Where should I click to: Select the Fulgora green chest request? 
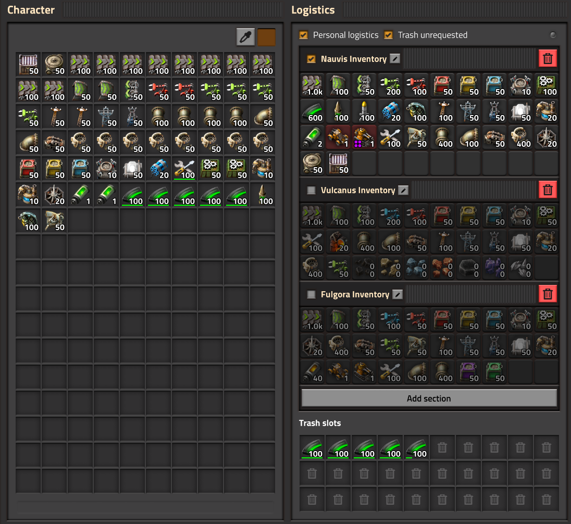495,372
